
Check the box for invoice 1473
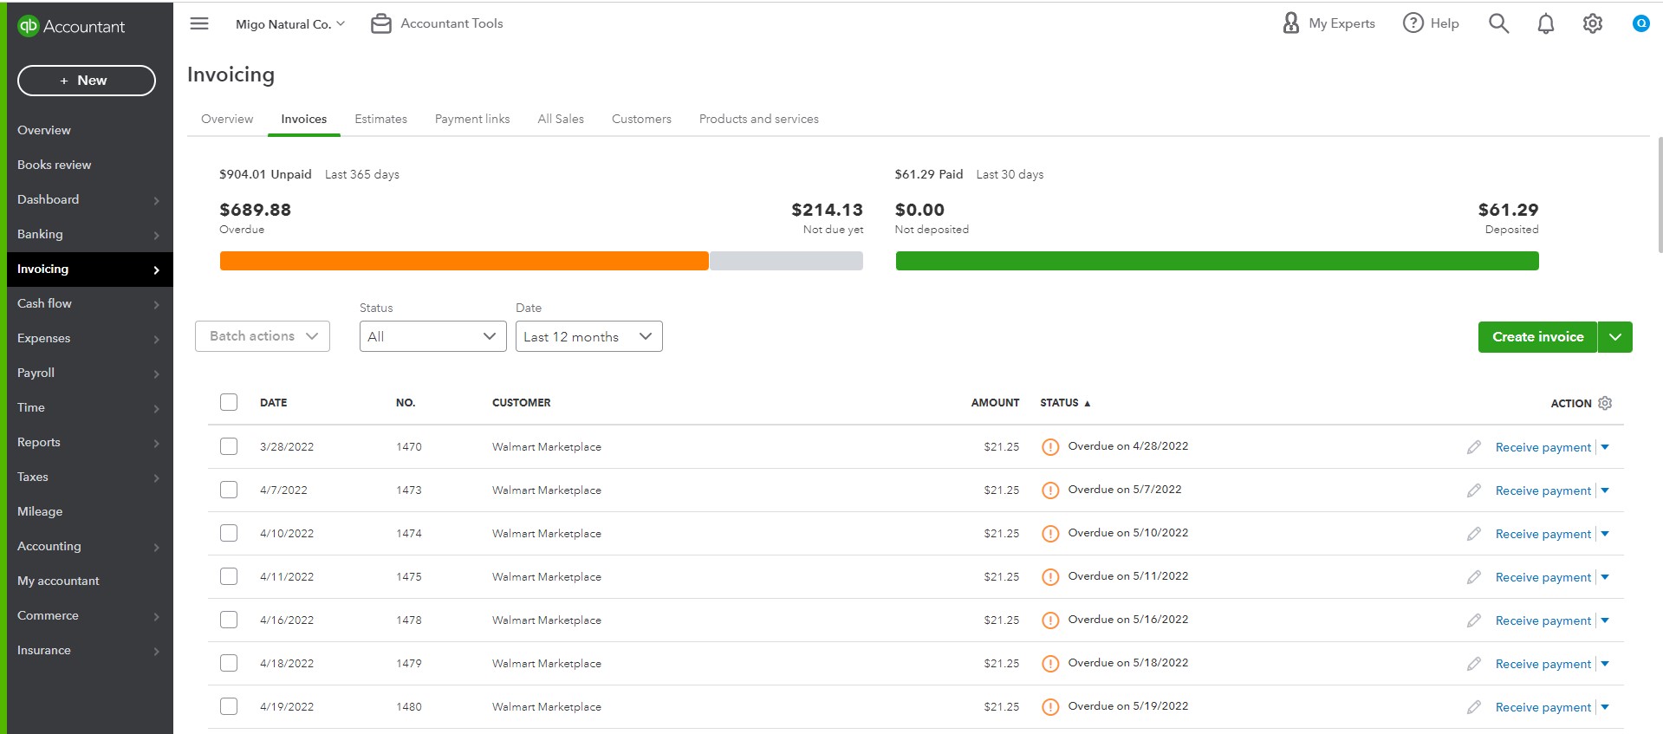(x=229, y=490)
